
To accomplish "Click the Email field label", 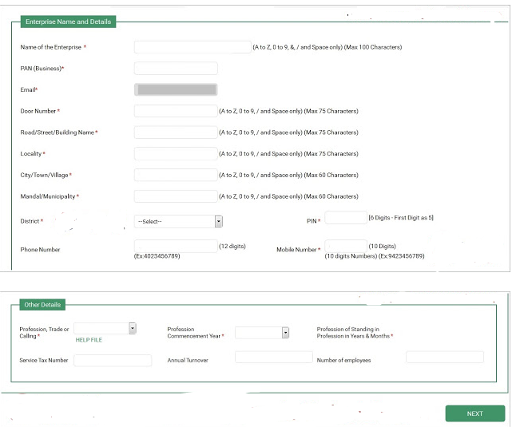I will coord(28,89).
